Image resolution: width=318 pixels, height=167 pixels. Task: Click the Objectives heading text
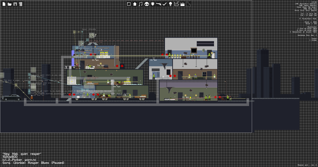312,27
